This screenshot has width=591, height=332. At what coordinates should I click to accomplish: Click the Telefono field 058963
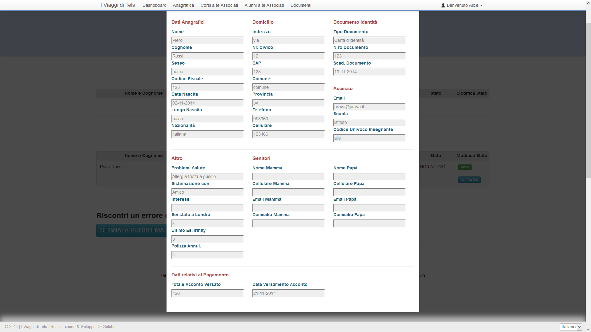point(288,119)
